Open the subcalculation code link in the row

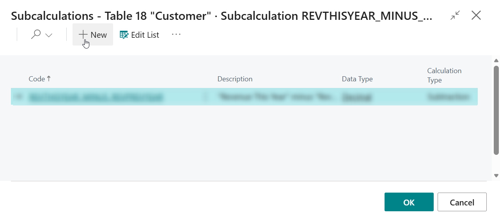click(96, 97)
